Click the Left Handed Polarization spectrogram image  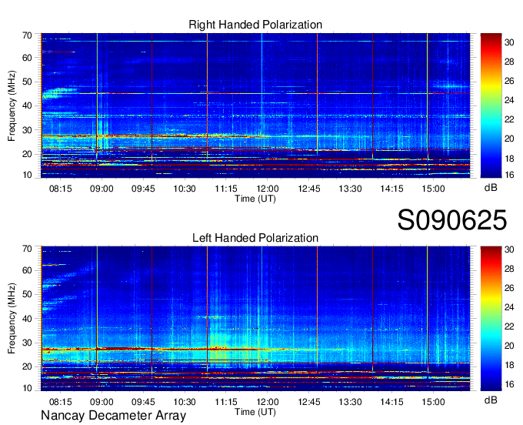(x=255, y=319)
